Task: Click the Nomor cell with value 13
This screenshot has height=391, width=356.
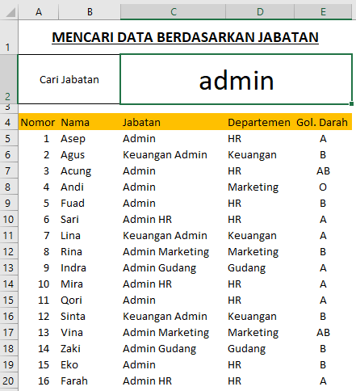Action: click(x=39, y=332)
